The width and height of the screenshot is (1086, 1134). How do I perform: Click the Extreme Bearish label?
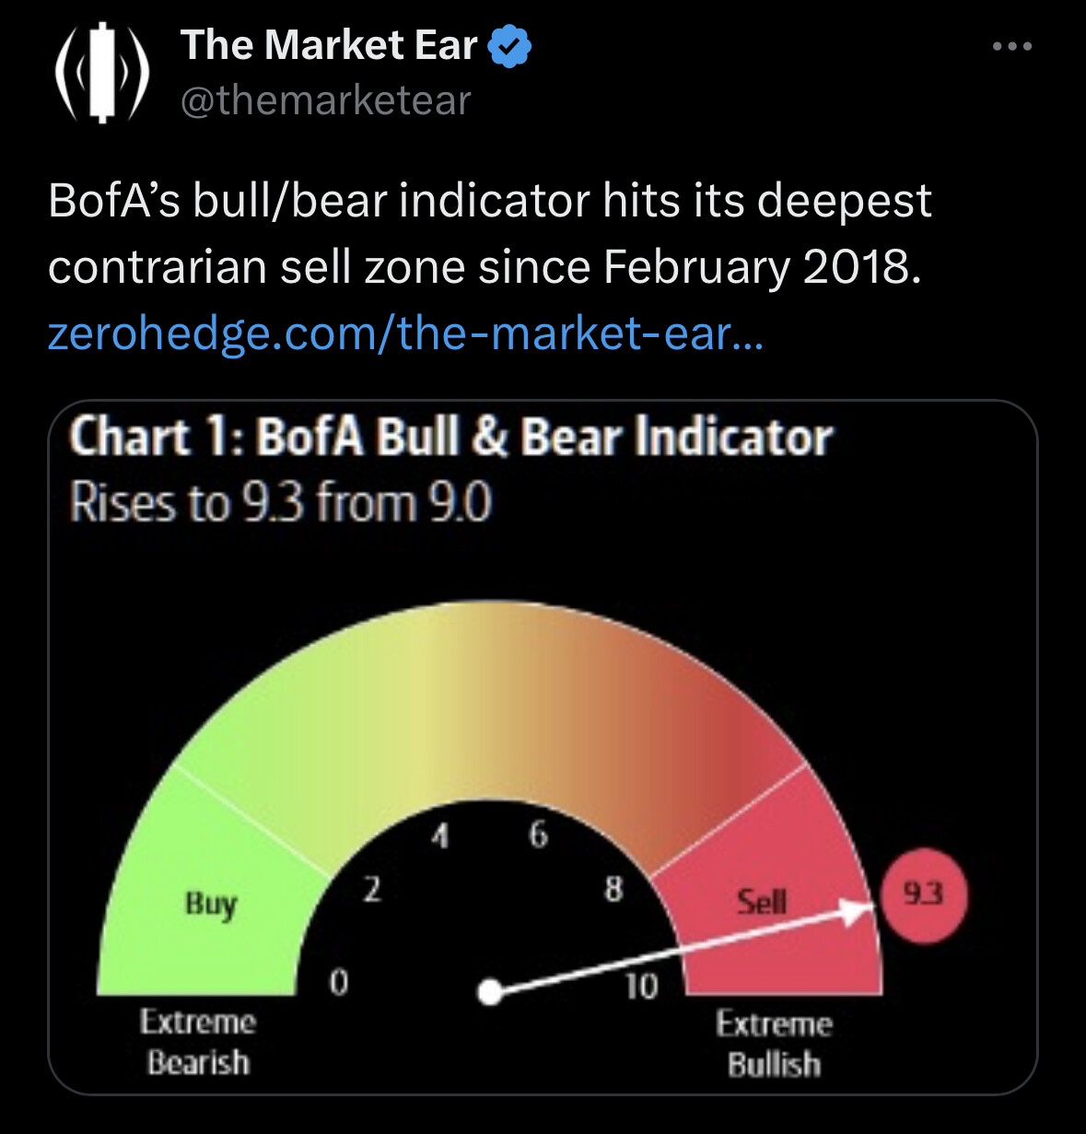pos(198,1042)
